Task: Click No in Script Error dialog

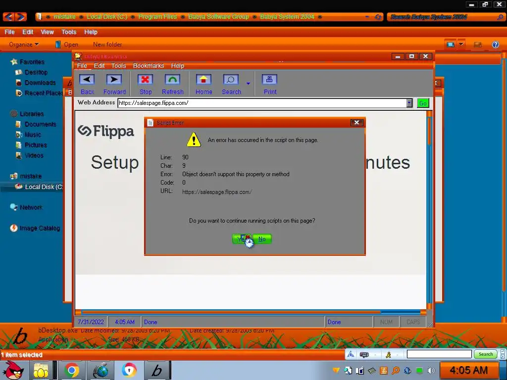Action: coord(262,239)
